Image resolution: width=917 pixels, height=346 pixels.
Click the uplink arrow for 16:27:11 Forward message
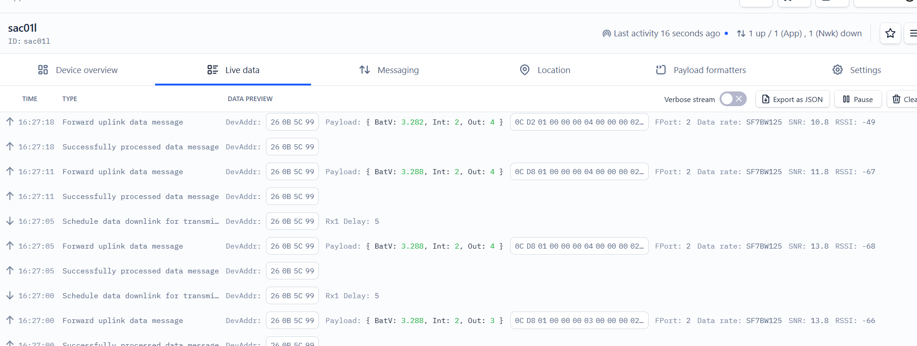tap(10, 171)
